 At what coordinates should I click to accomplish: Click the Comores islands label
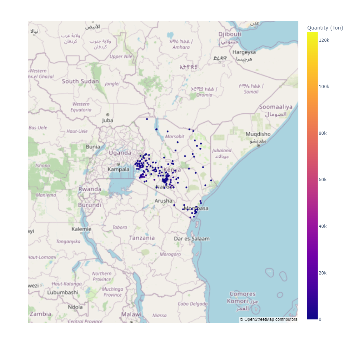tap(242, 294)
